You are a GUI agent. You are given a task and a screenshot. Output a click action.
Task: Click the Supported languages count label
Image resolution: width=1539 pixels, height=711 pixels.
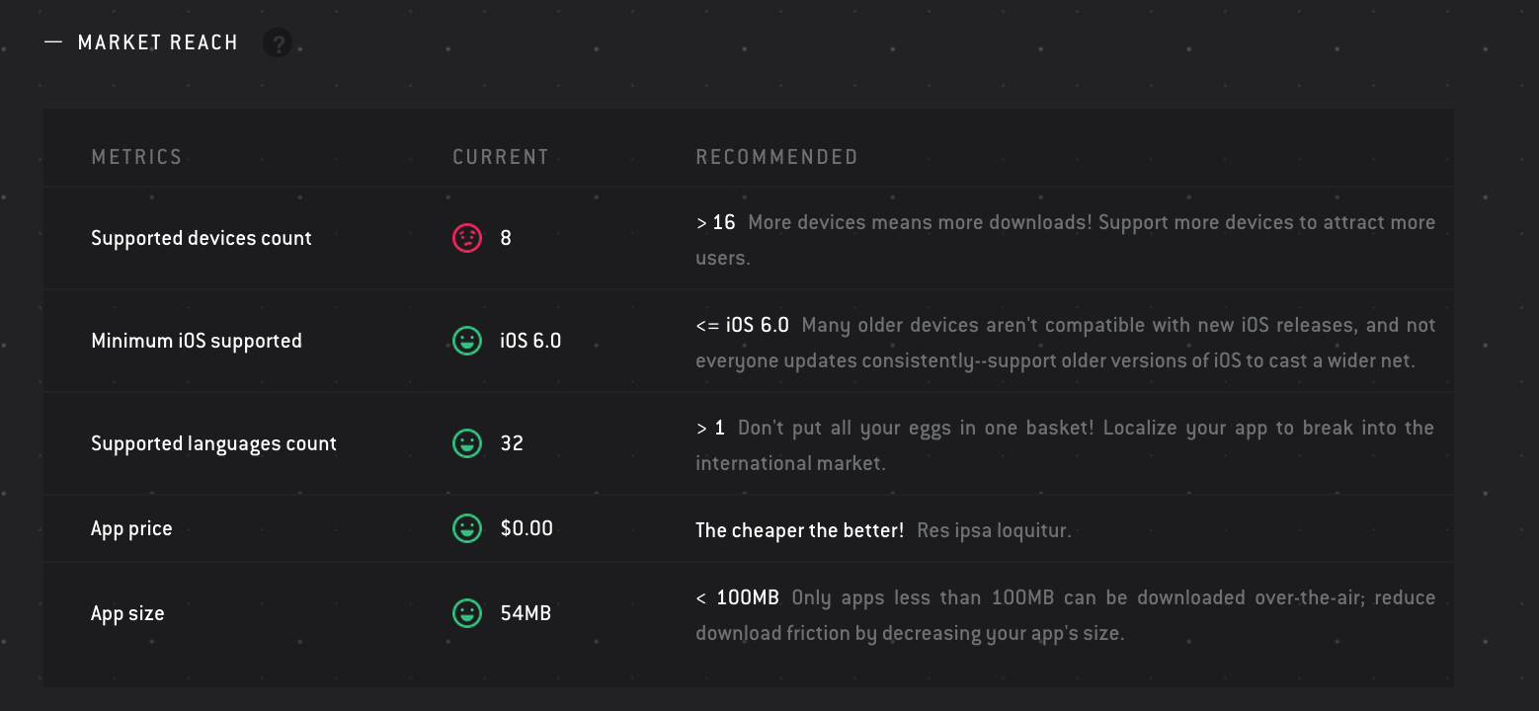213,443
